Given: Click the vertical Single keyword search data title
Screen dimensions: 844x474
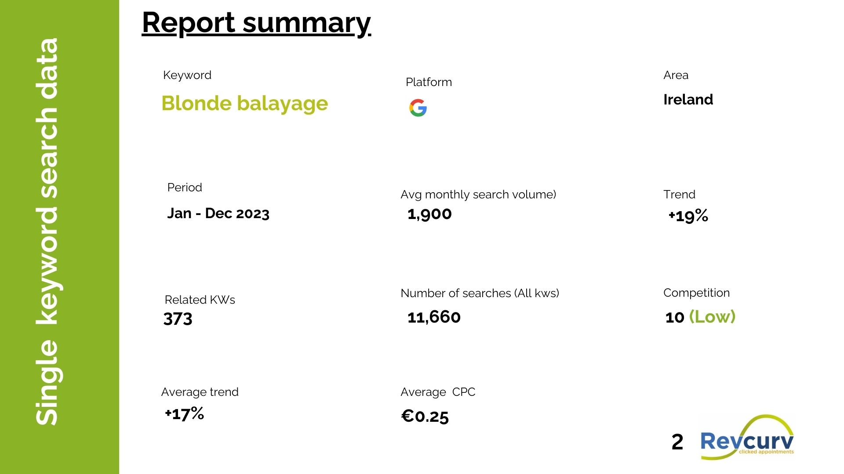Looking at the screenshot, I should (47, 231).
